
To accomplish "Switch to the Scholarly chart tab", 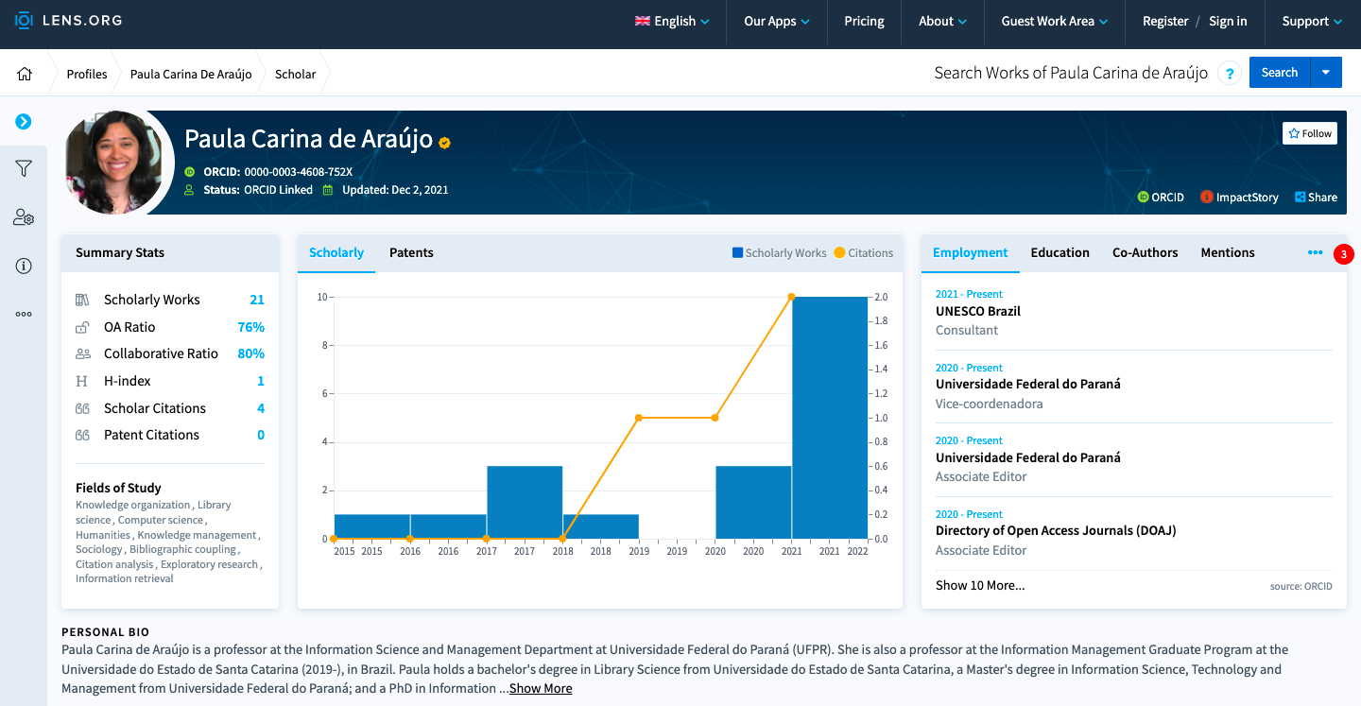I will 336,252.
